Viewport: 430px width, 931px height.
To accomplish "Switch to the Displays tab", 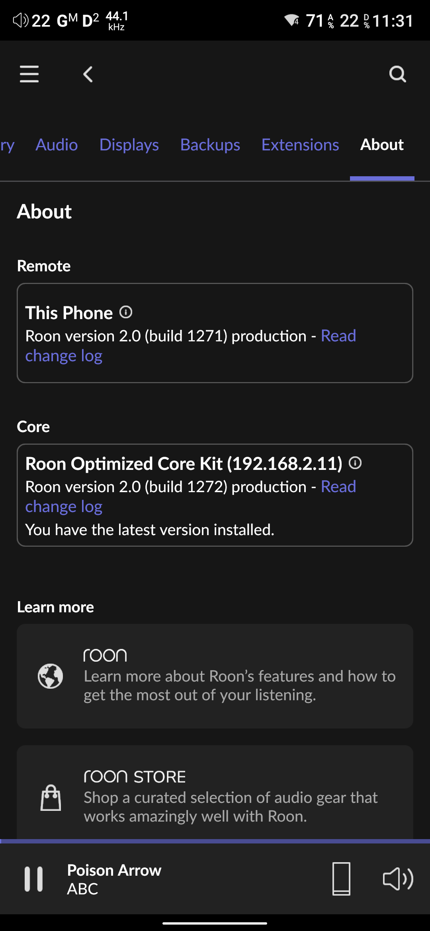I will tap(129, 145).
